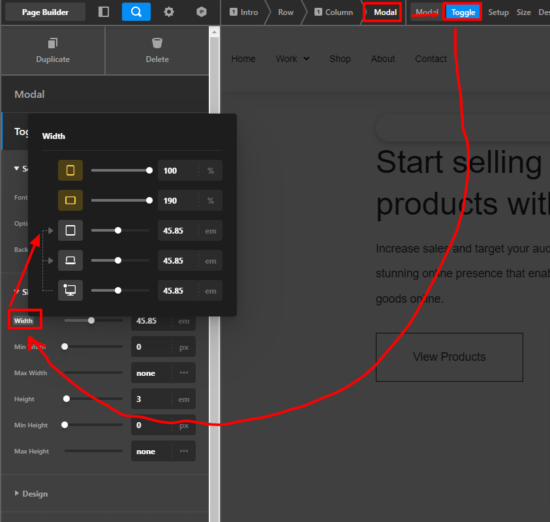This screenshot has width=550, height=522.
Task: Expand the Design section
Action: pos(35,494)
